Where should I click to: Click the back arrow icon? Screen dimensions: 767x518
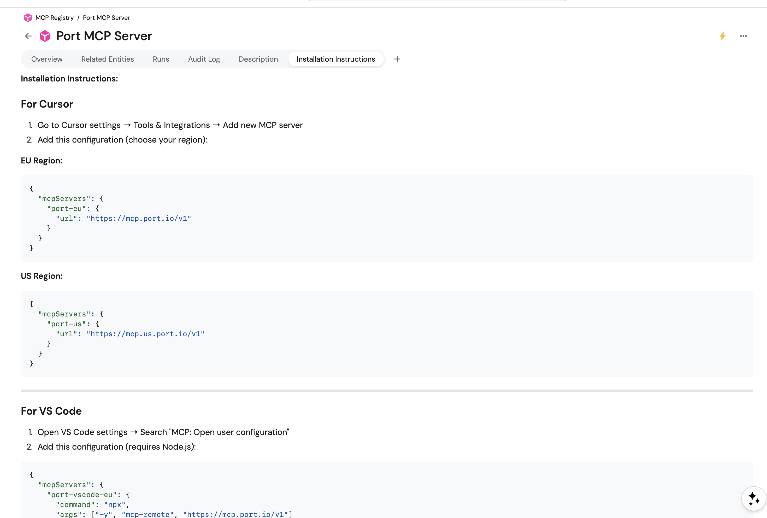28,36
